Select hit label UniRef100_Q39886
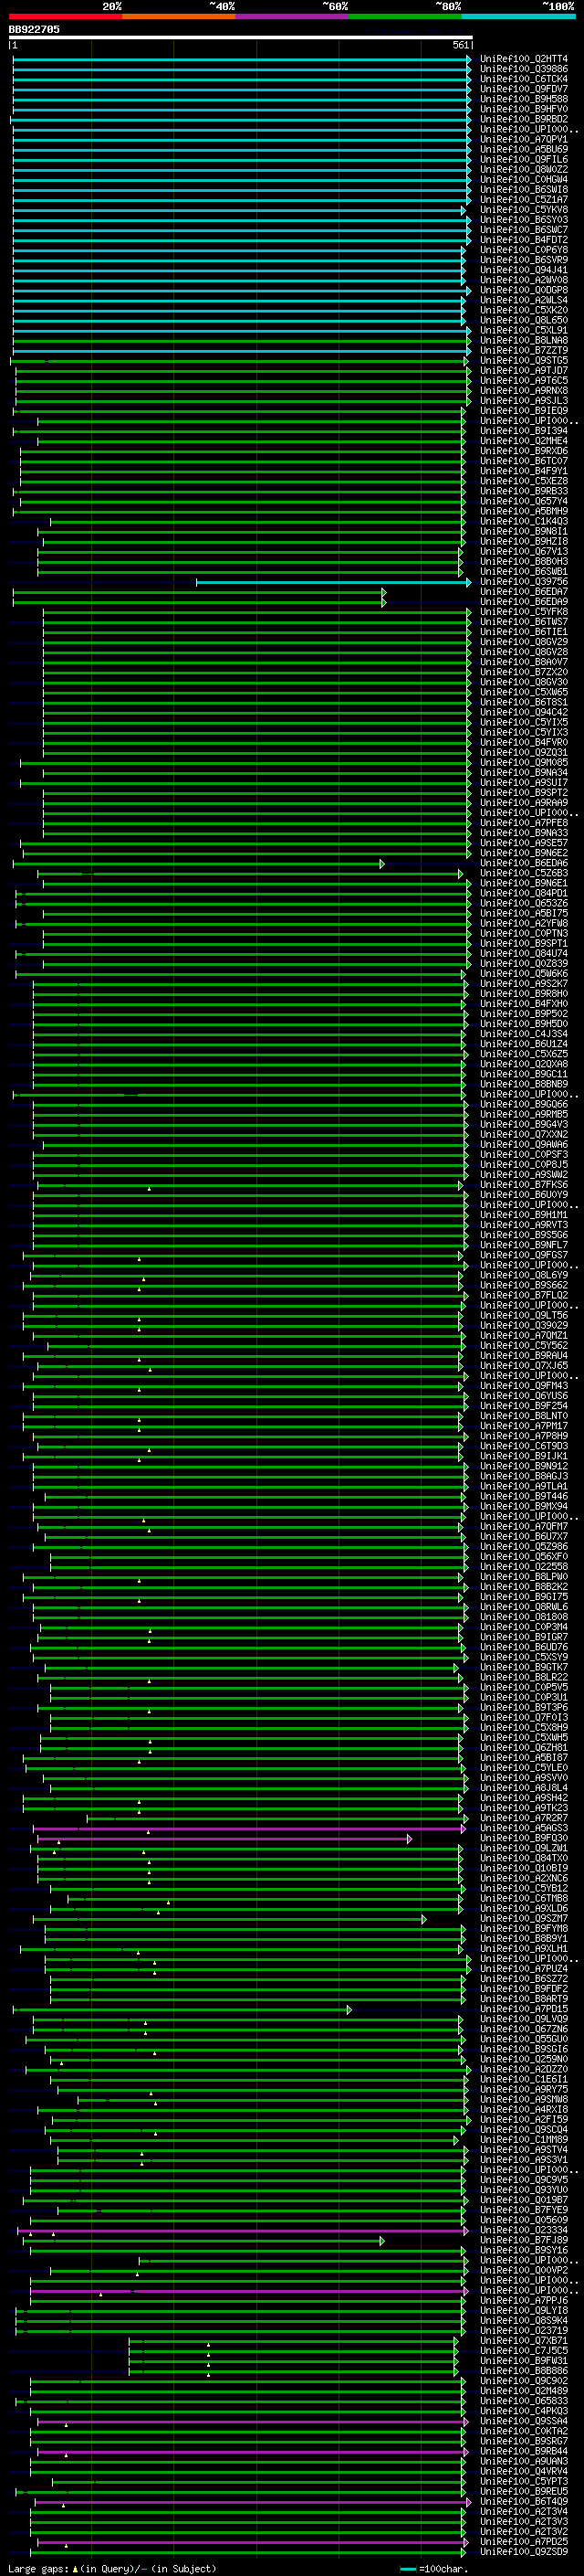The width and height of the screenshot is (584, 2576). click(523, 69)
